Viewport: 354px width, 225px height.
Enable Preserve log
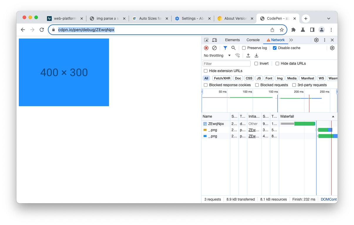coord(244,48)
